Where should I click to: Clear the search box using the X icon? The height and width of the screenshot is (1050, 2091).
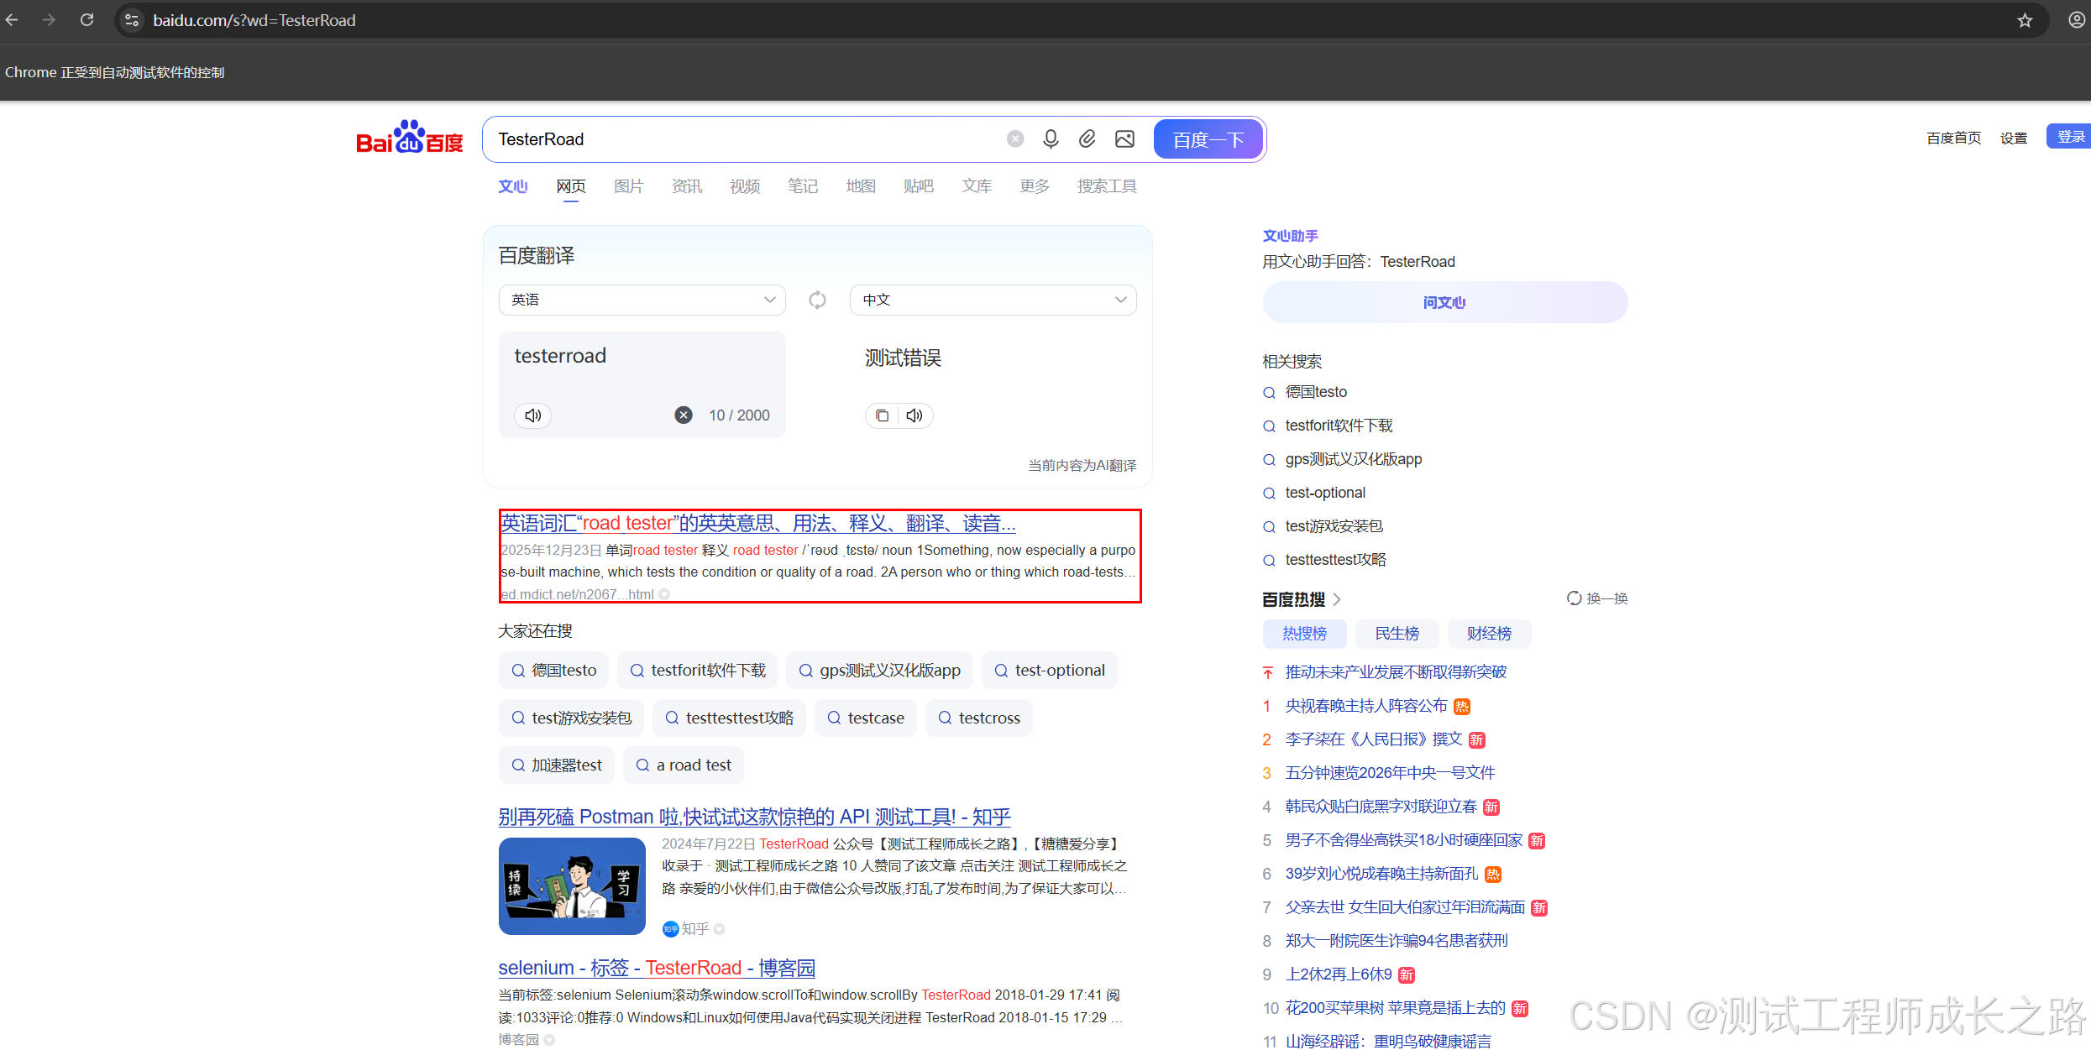click(x=1014, y=138)
